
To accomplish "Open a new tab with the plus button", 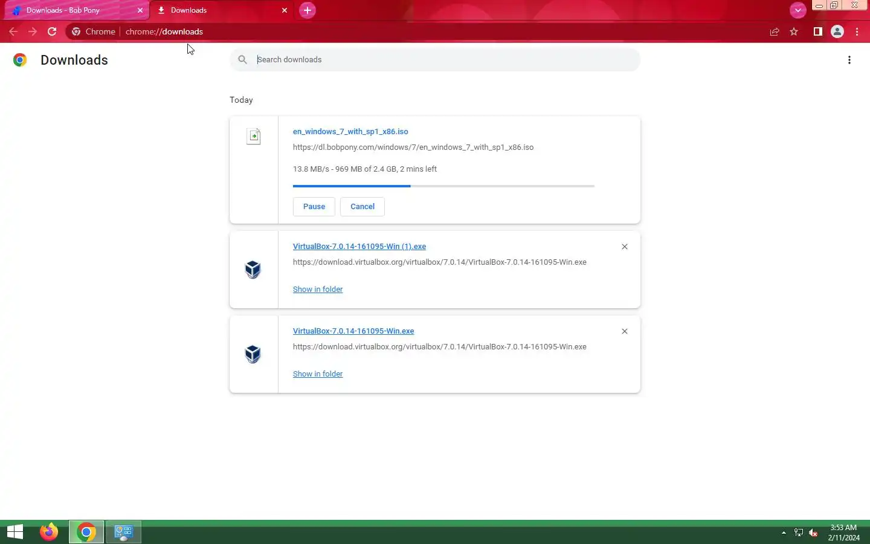I will tap(307, 10).
